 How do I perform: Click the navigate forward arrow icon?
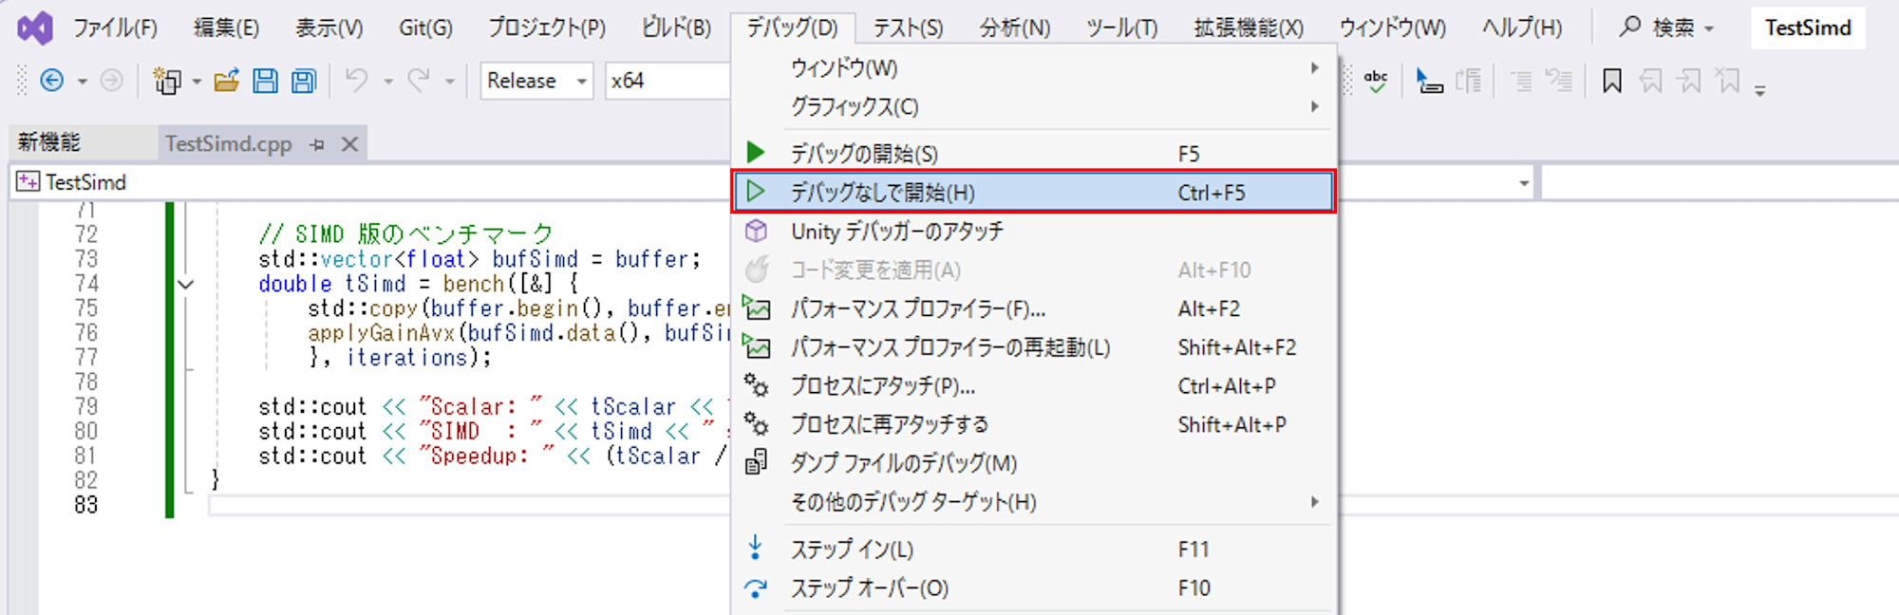pos(111,81)
